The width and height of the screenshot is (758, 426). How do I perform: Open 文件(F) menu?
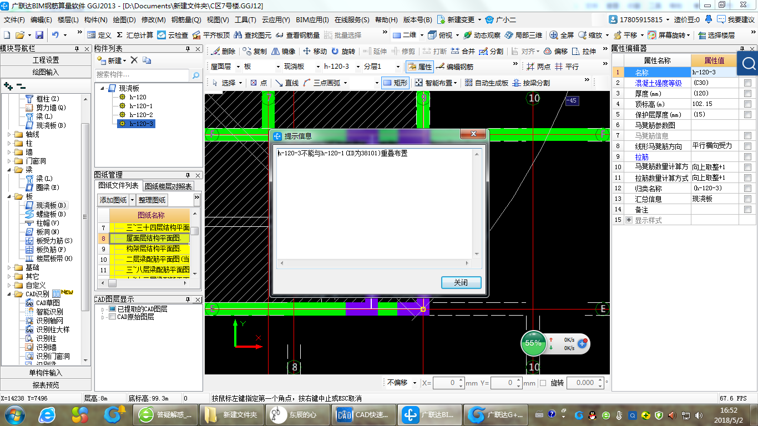[x=15, y=19]
